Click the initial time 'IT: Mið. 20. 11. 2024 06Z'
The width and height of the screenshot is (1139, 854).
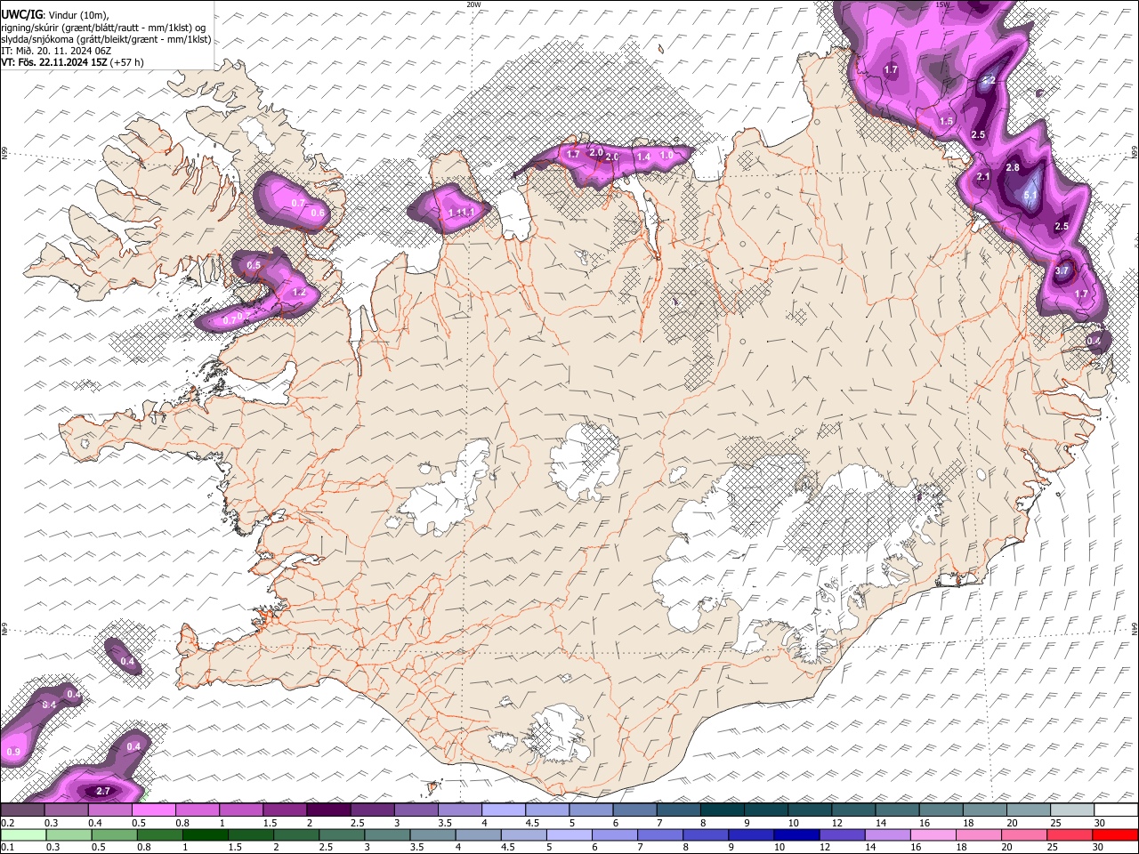(x=55, y=51)
